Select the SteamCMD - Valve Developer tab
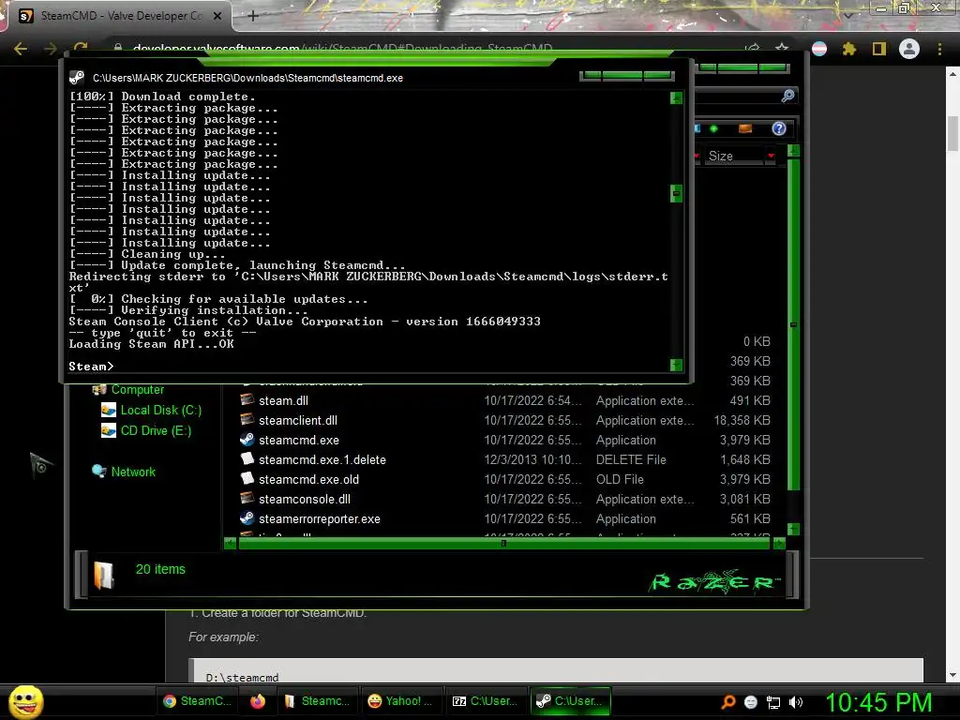Viewport: 960px width, 720px height. click(120, 16)
